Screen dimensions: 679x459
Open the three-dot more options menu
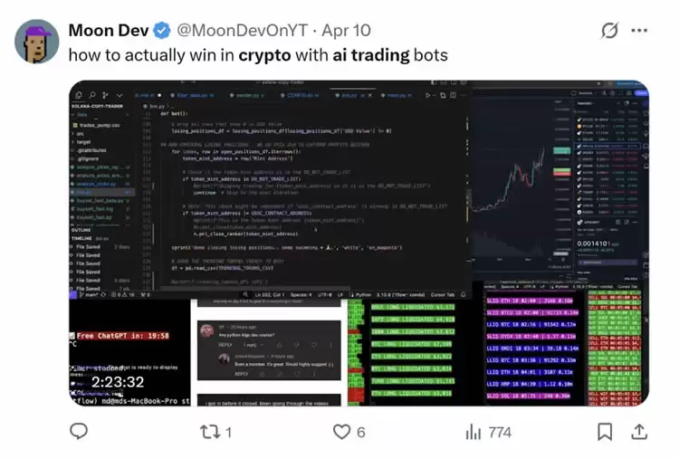[639, 30]
